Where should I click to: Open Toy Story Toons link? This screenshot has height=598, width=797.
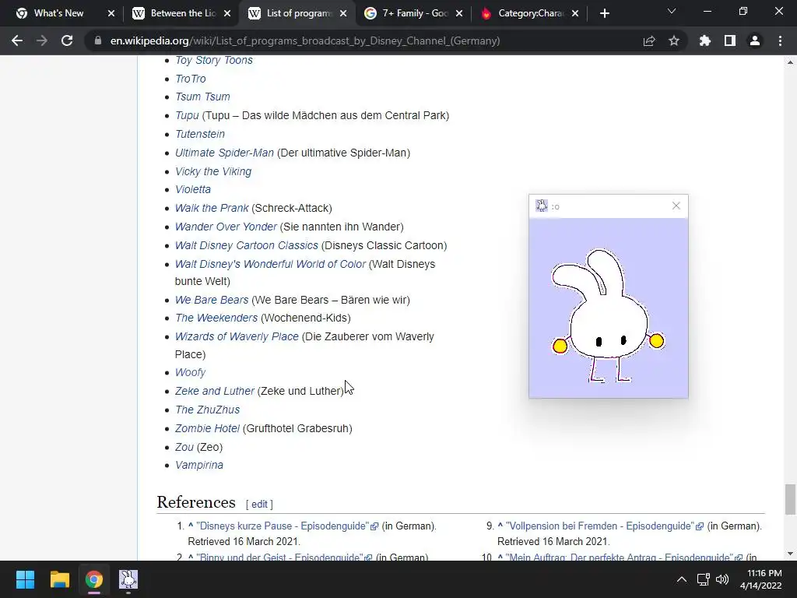(213, 60)
